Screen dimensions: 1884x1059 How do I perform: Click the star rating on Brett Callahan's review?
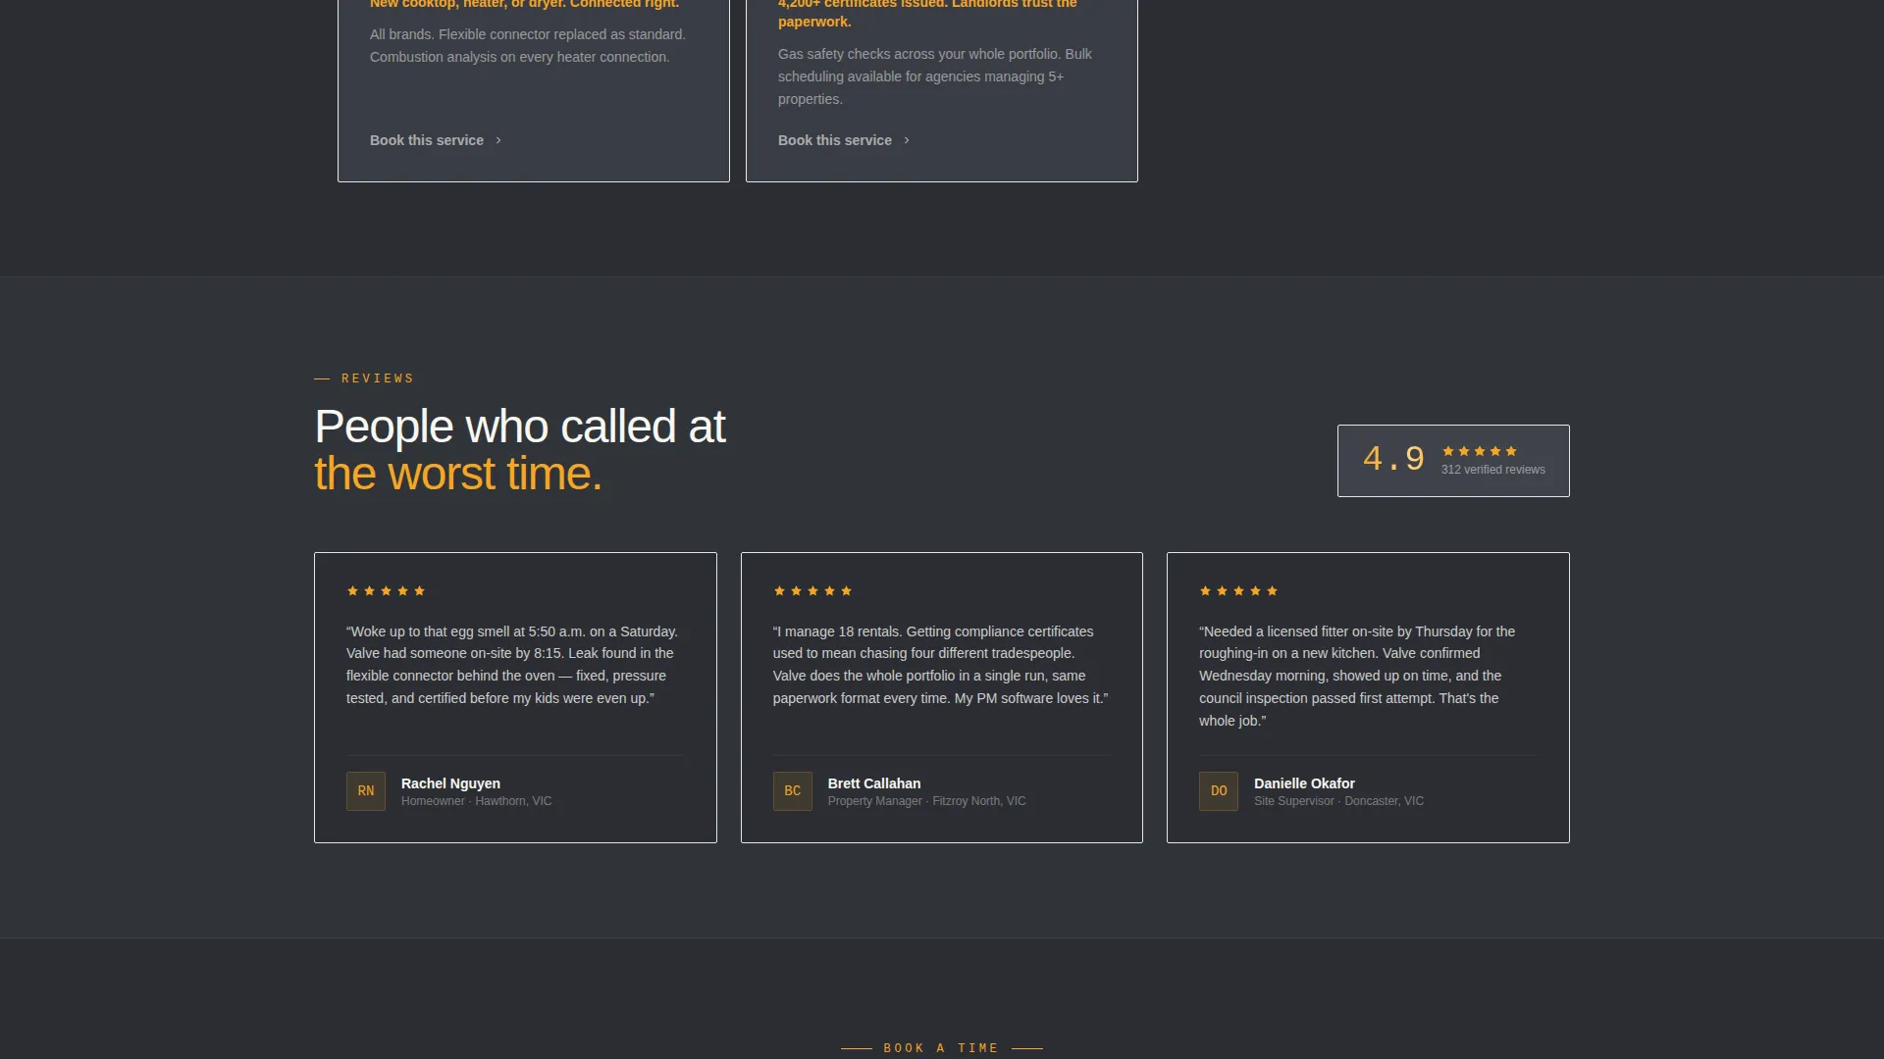click(812, 591)
